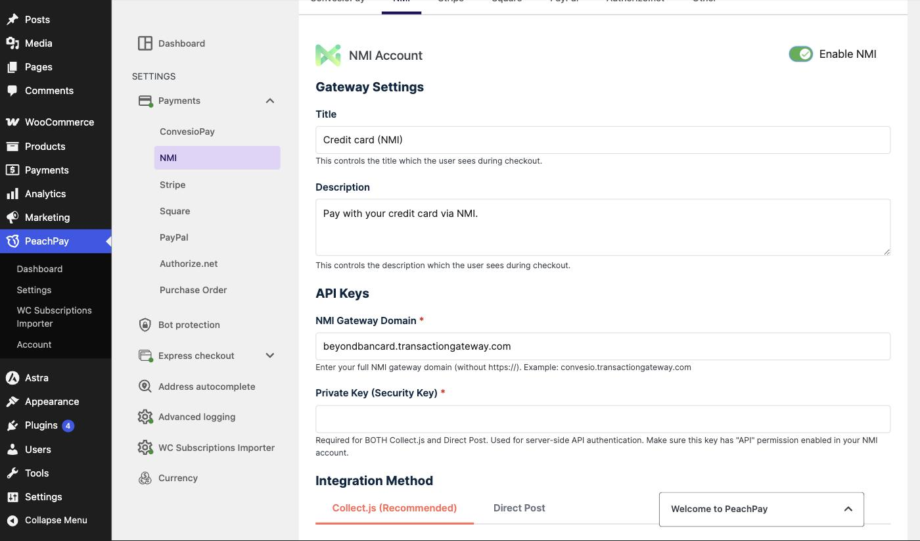Open the Authorize.net payment settings

189,264
